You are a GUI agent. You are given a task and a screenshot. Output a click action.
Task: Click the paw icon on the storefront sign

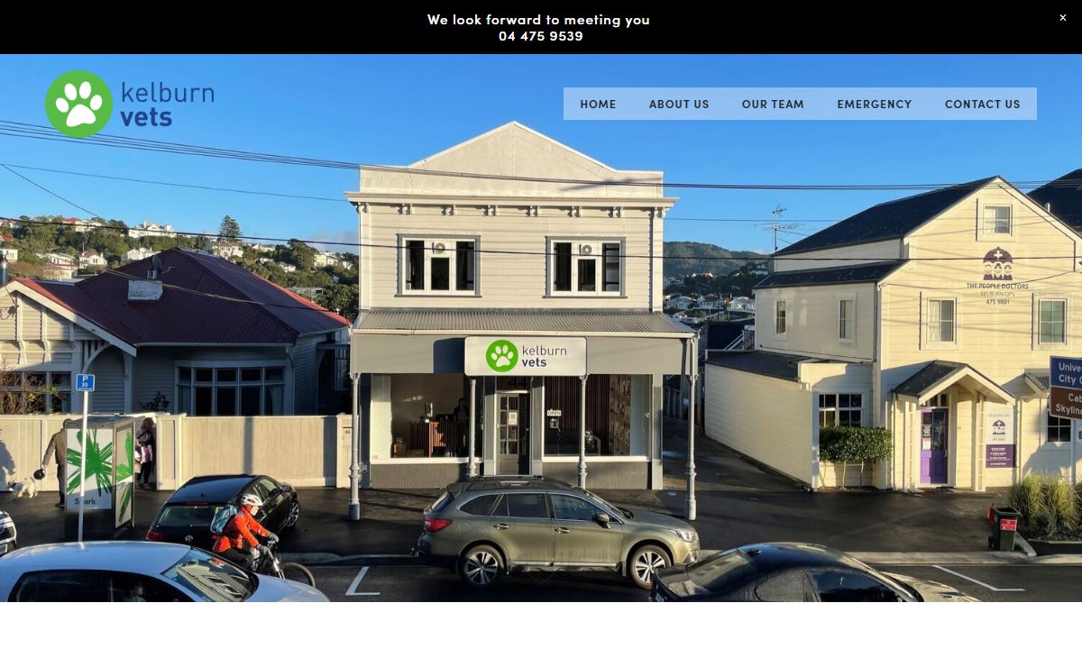pyautogui.click(x=501, y=356)
